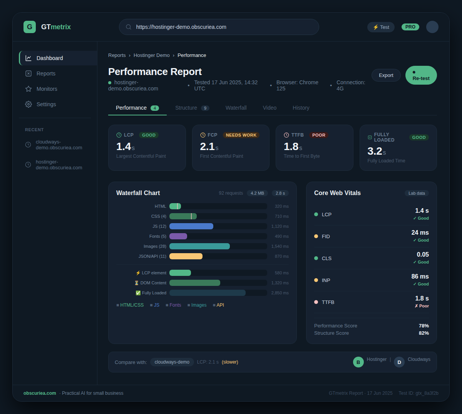Click the Monitors star icon

tap(28, 89)
